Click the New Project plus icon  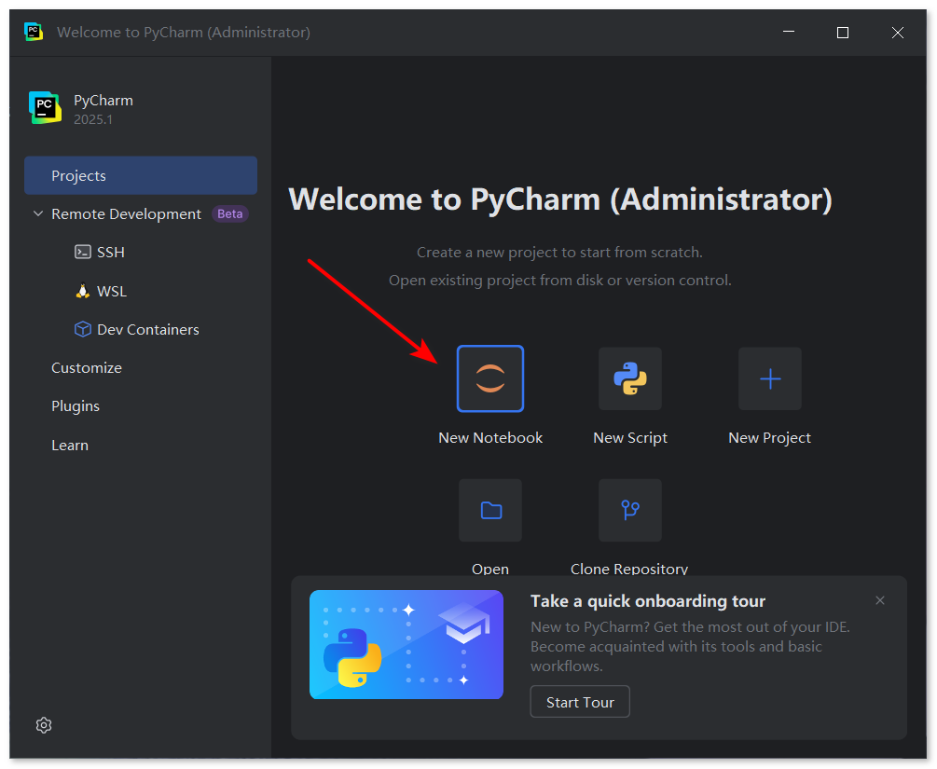click(770, 378)
